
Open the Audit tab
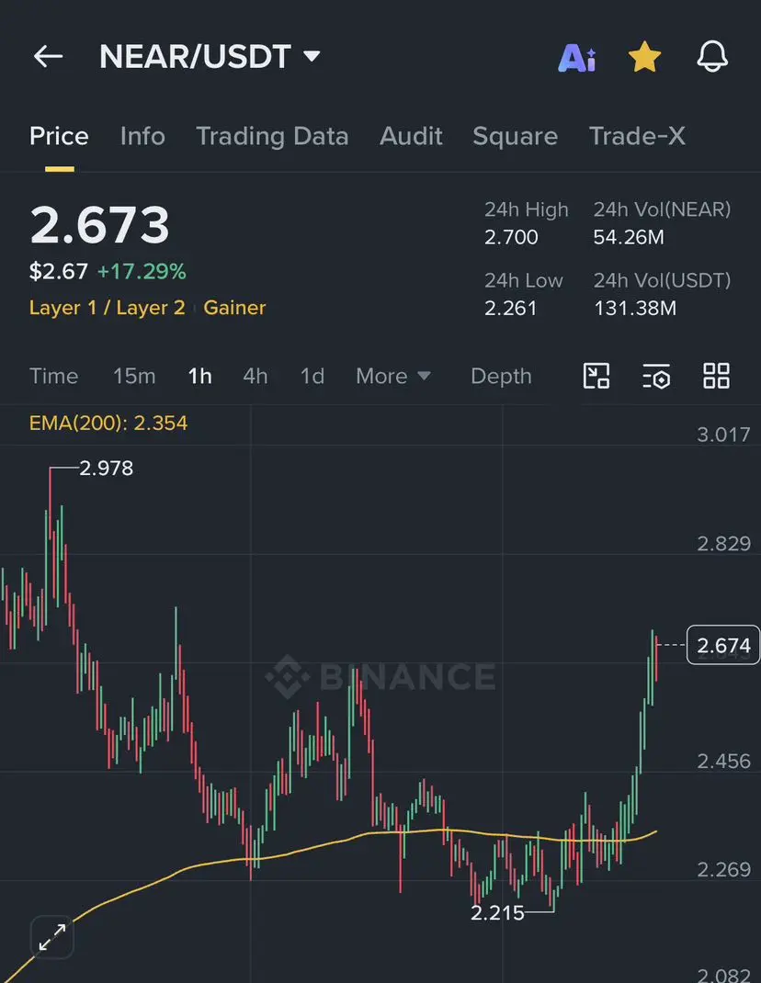[x=411, y=136]
